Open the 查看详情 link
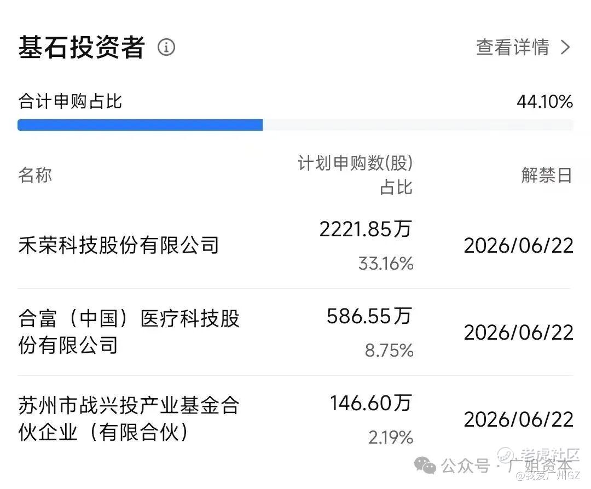 point(512,48)
